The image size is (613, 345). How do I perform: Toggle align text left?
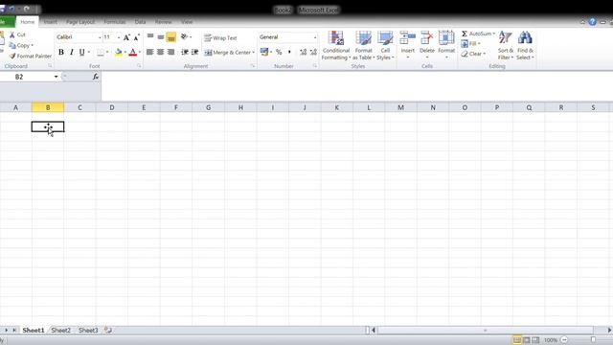pos(150,52)
